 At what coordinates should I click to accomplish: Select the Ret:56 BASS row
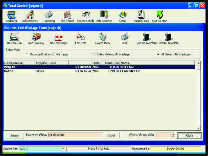[x=99, y=71]
